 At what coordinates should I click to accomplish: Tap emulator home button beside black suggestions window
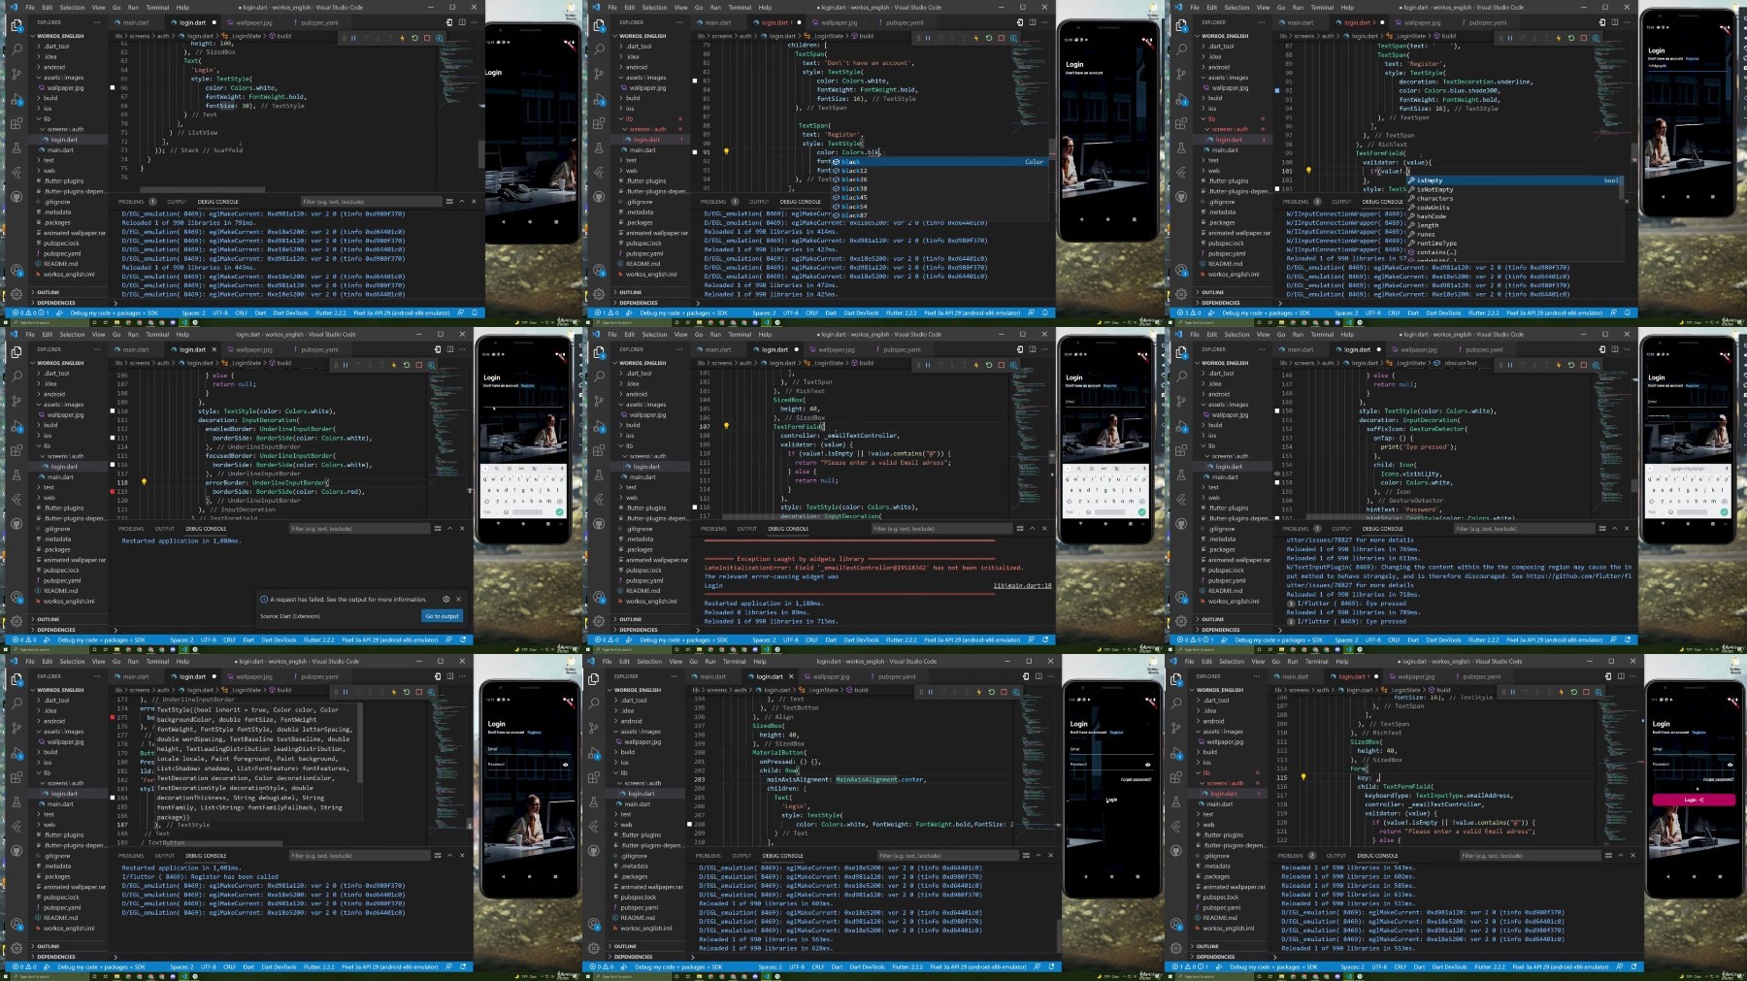[1107, 218]
